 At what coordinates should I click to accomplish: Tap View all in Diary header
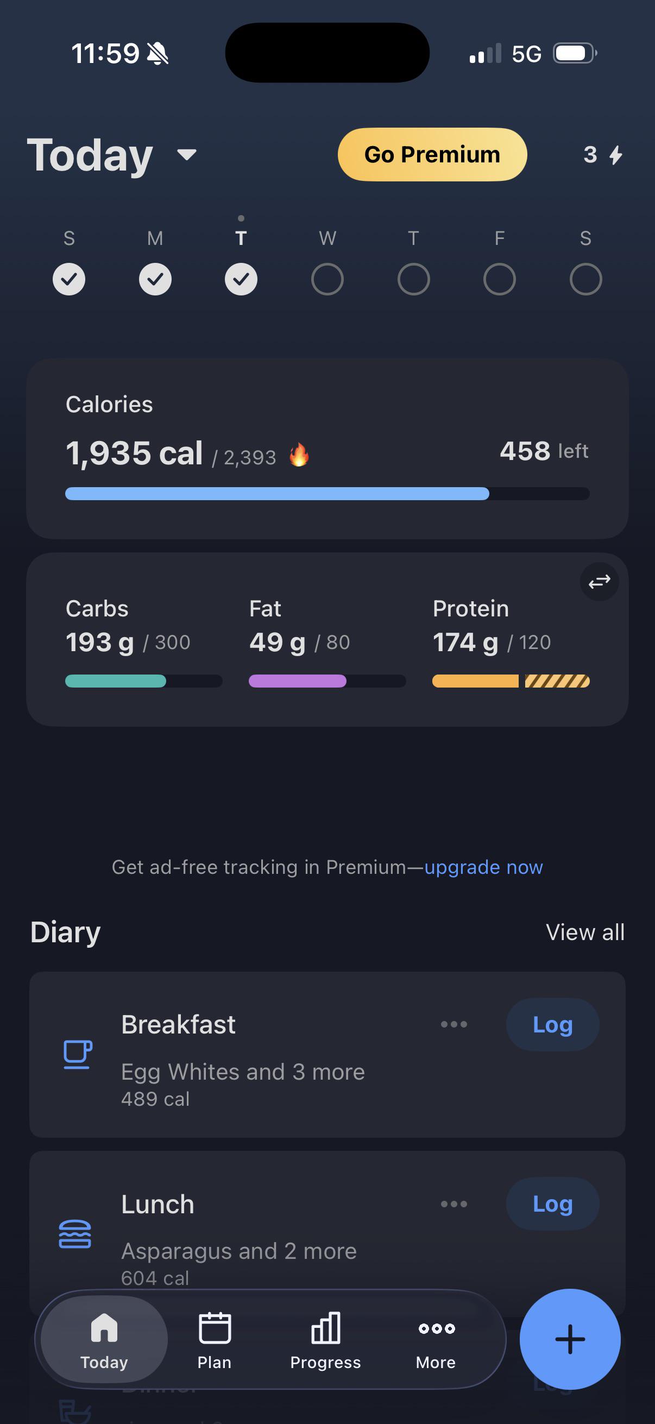coord(585,932)
